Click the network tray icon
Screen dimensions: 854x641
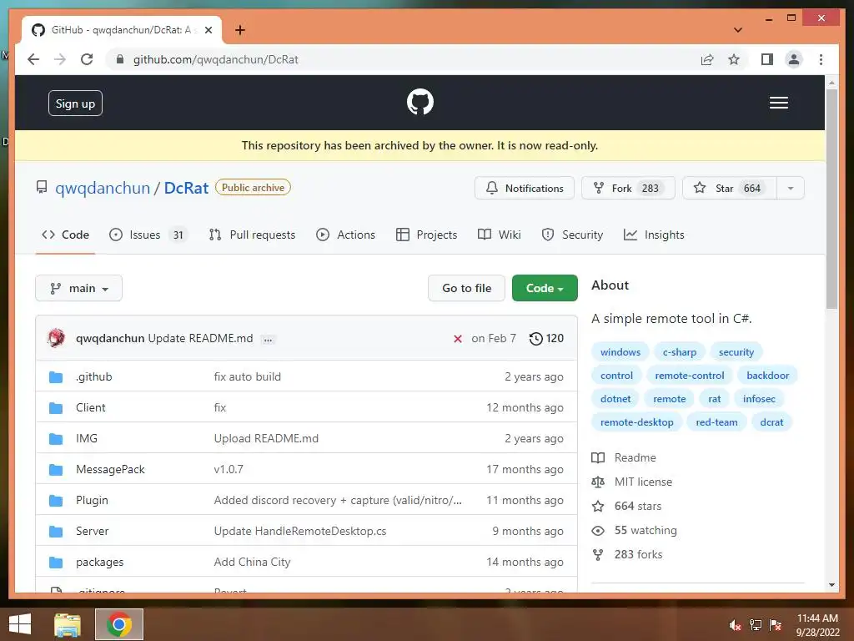click(756, 625)
